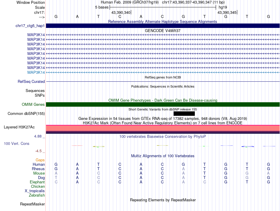Select the Human alignment row label

click(x=39, y=164)
